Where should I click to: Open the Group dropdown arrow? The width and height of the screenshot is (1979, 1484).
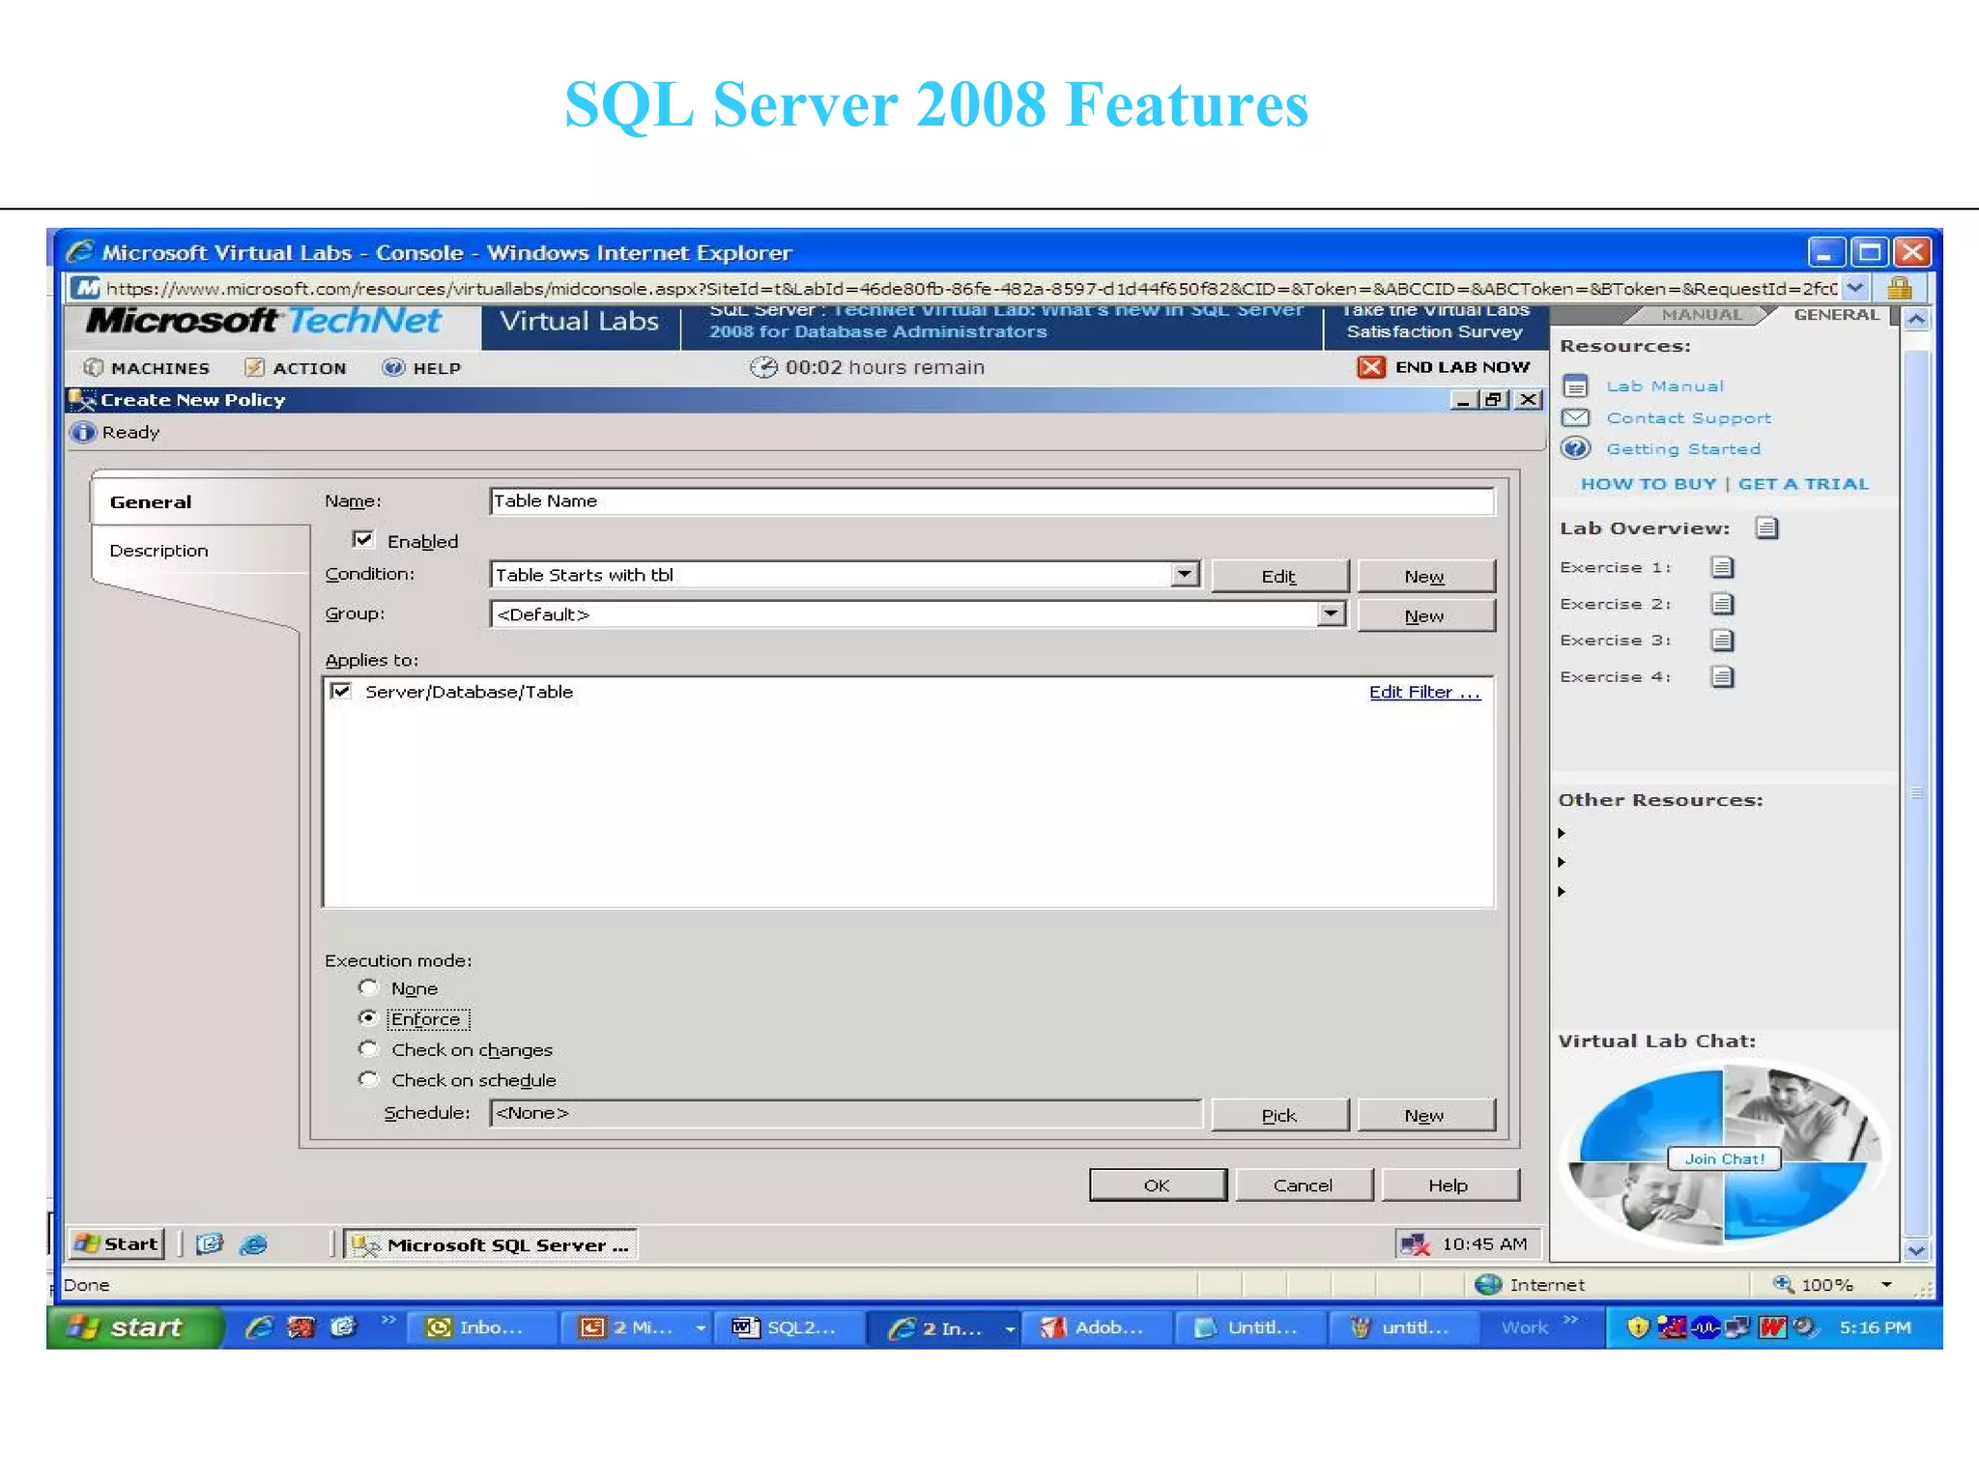click(x=1331, y=614)
